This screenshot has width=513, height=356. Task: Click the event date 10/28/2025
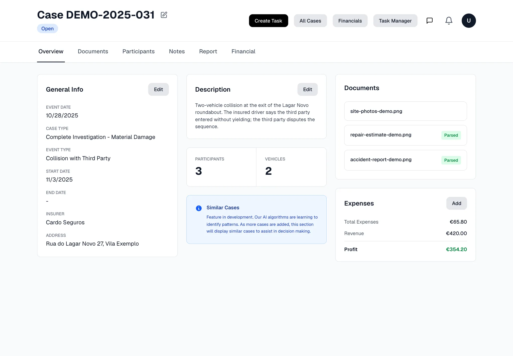62,115
